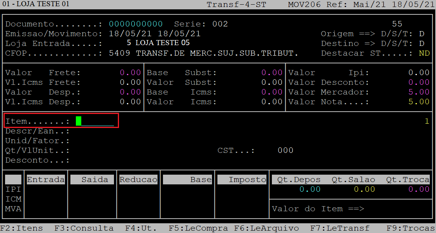Open F9:Trocas from the bottom bar

point(410,228)
